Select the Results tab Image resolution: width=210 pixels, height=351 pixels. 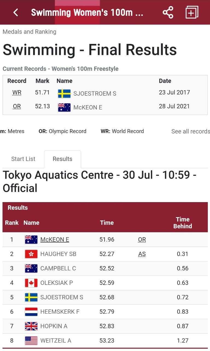pyautogui.click(x=62, y=159)
